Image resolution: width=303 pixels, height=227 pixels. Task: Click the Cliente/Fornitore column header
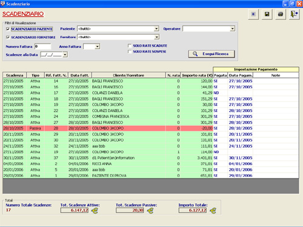(128, 75)
